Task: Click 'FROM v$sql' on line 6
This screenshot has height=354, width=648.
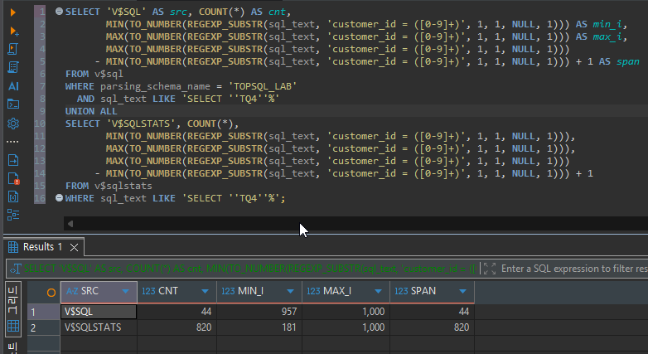Action: (x=94, y=74)
